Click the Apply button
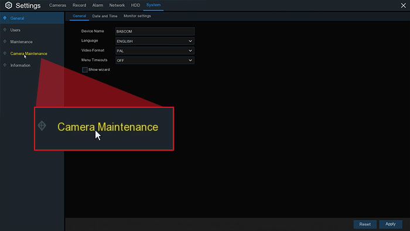 pos(391,224)
